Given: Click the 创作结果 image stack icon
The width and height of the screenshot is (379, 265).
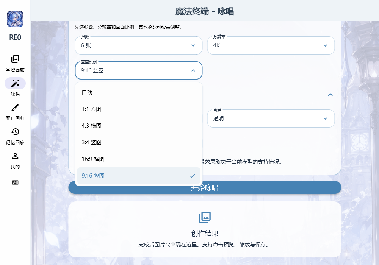Looking at the screenshot, I should click(205, 217).
